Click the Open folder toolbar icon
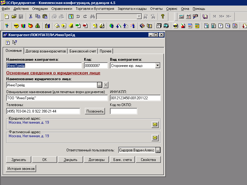Screen dimensions: 247x185 [x=14, y=17]
